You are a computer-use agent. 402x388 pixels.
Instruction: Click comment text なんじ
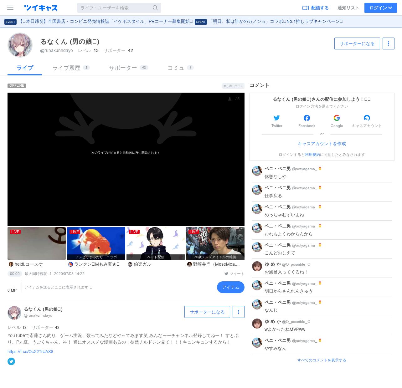(271, 310)
